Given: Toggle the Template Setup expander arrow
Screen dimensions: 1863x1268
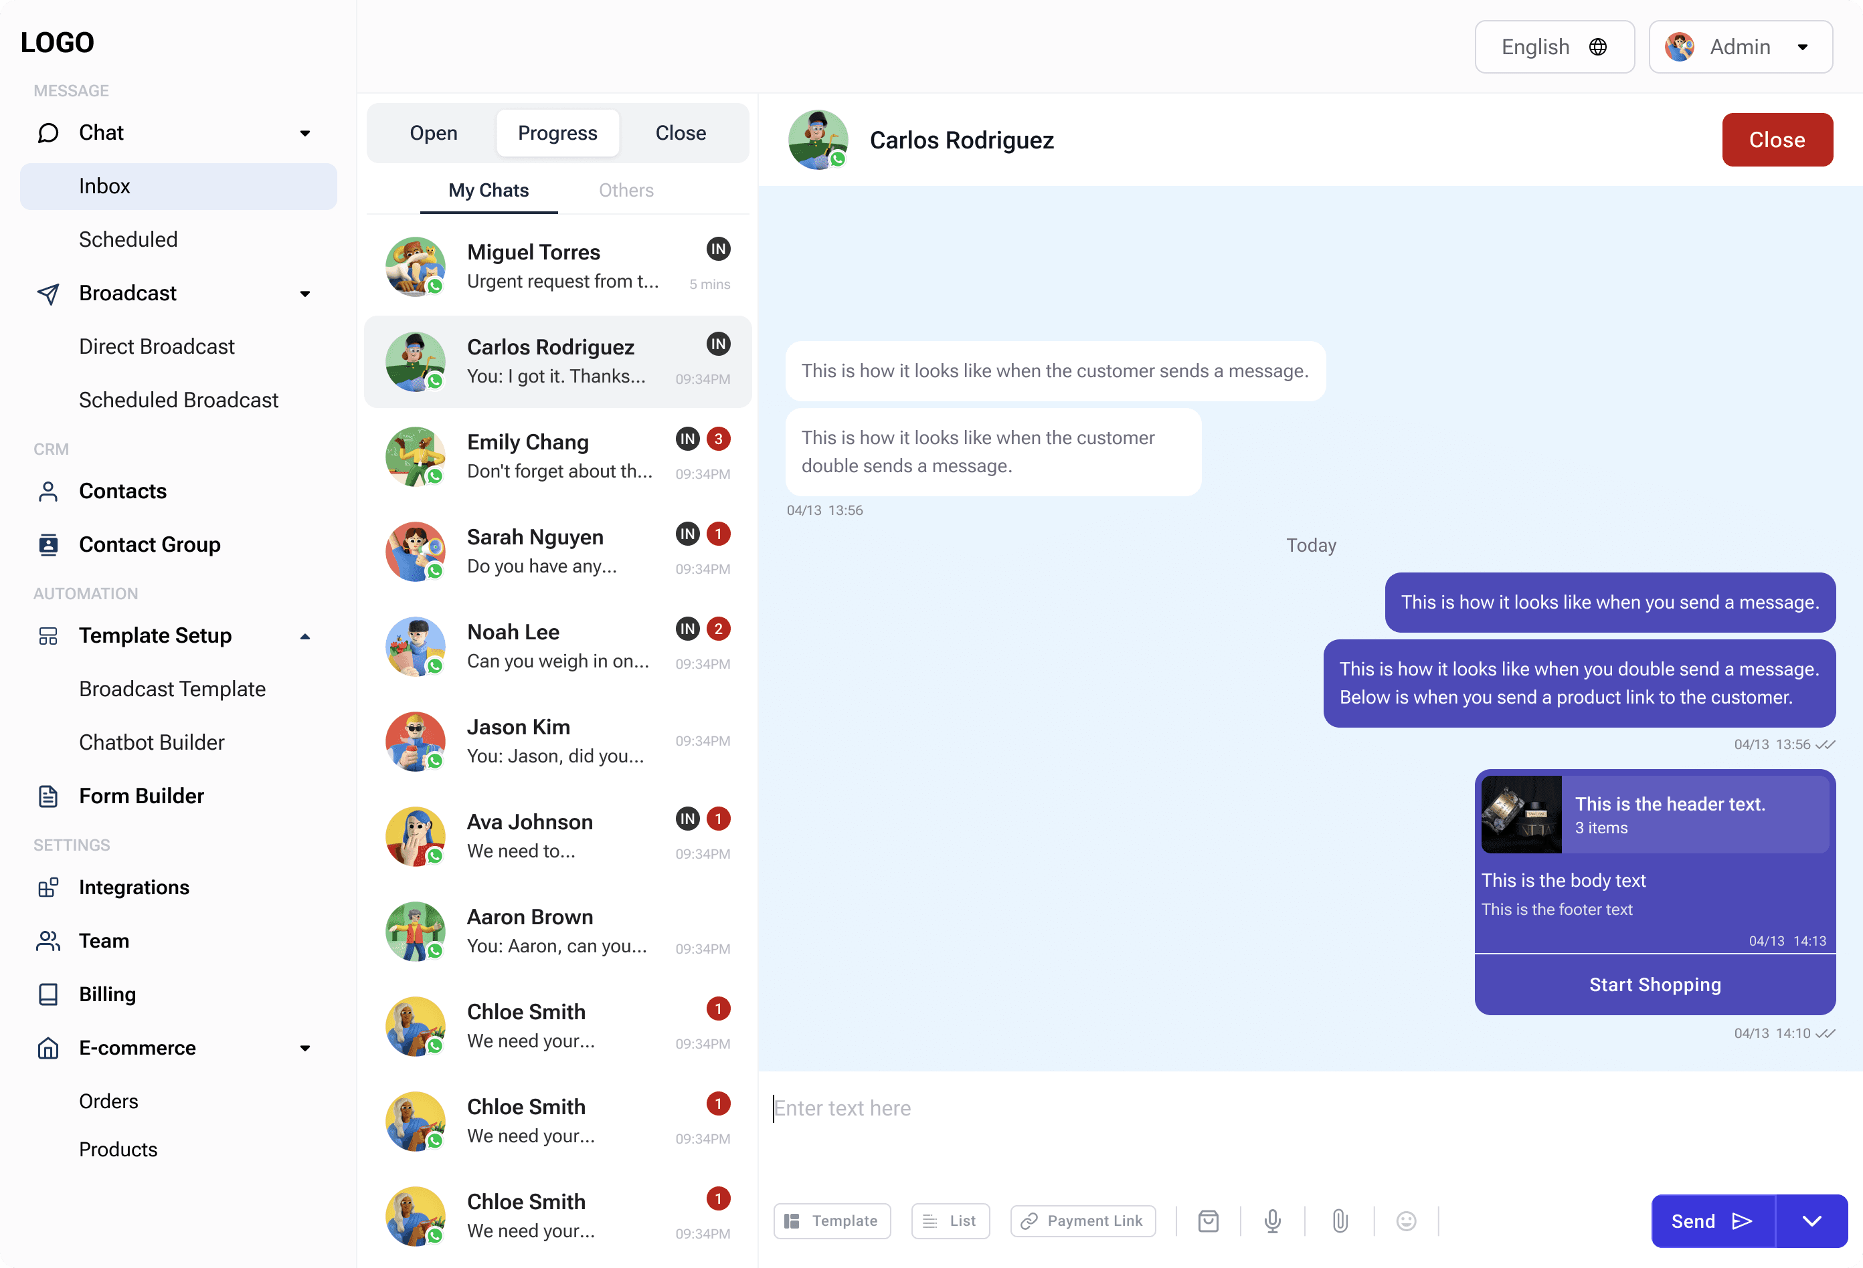Looking at the screenshot, I should coord(304,636).
